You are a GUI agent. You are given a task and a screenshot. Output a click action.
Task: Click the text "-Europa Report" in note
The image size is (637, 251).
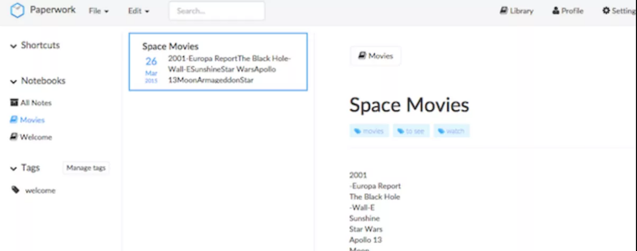(x=375, y=186)
